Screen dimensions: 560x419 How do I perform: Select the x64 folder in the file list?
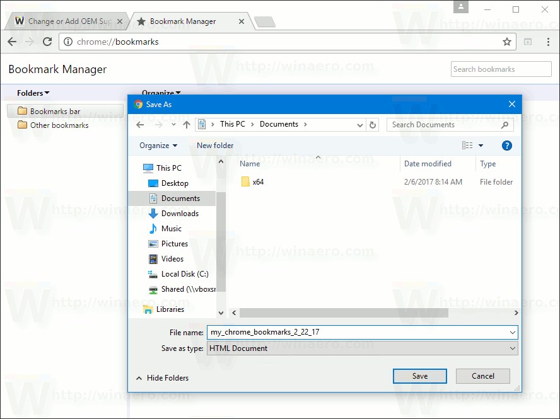pyautogui.click(x=257, y=182)
